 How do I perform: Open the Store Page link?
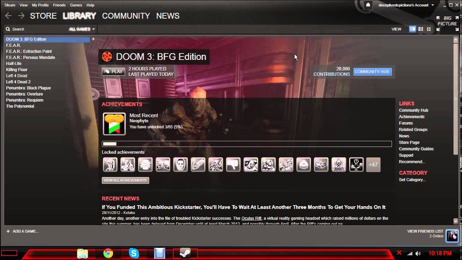(x=409, y=142)
